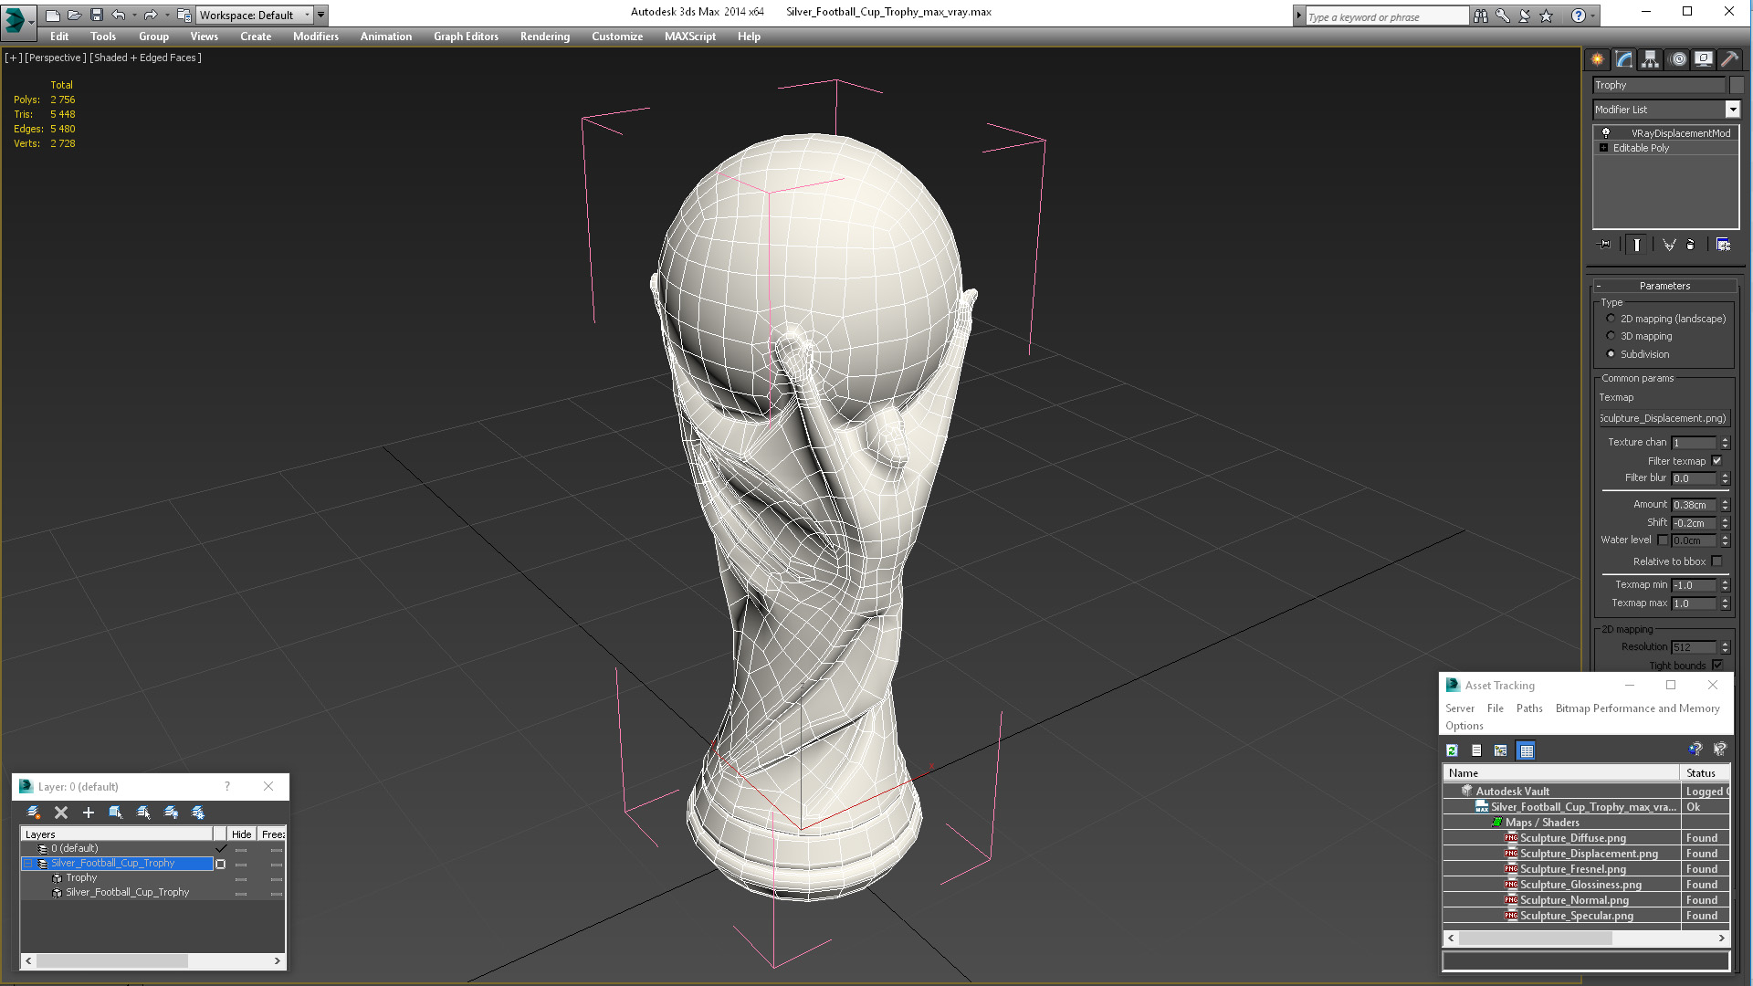Click Freeze/Unfreeze All Layers icon
This screenshot has height=986, width=1753.
pos(198,813)
